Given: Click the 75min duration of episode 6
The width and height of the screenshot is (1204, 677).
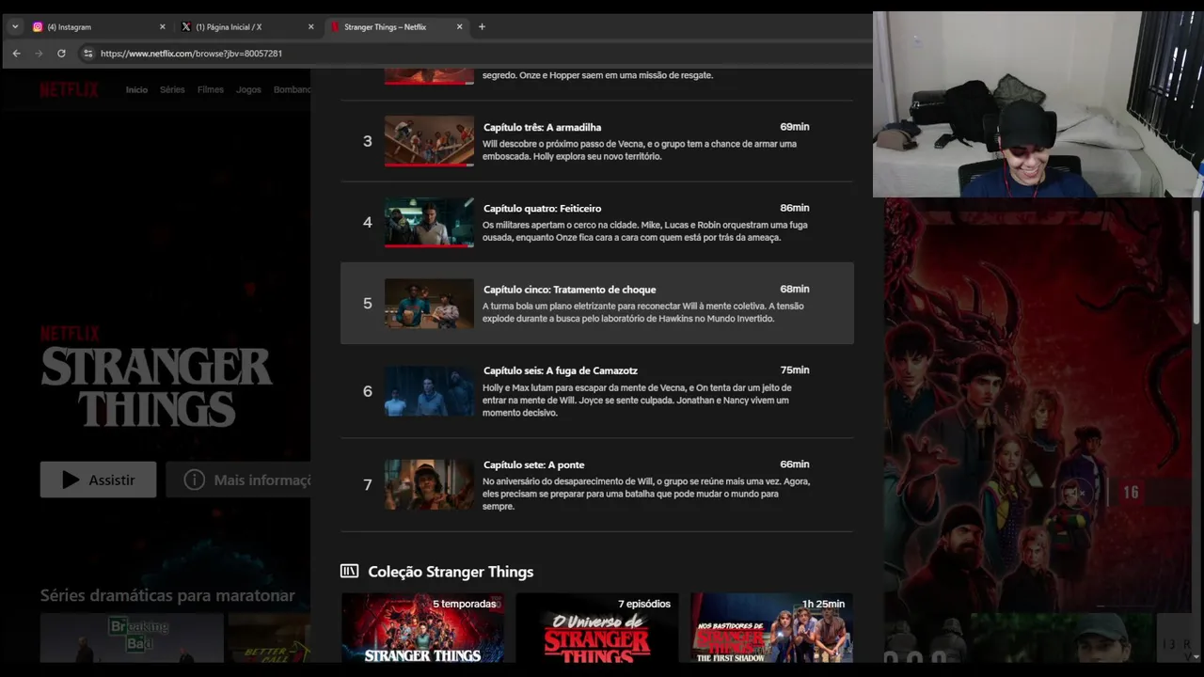Looking at the screenshot, I should [x=794, y=370].
